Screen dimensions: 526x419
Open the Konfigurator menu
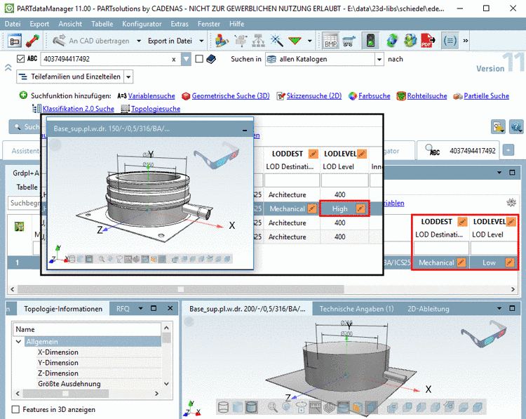pyautogui.click(x=142, y=24)
